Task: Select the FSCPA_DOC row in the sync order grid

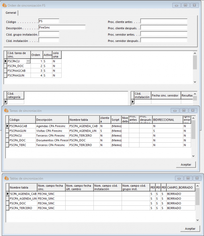Action: click(x=17, y=66)
